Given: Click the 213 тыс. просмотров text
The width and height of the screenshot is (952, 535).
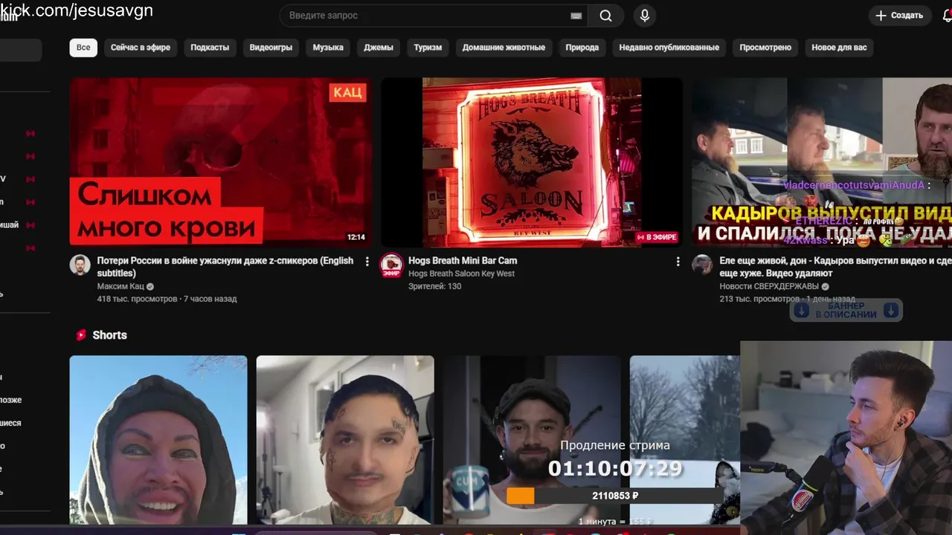Looking at the screenshot, I should [x=759, y=299].
